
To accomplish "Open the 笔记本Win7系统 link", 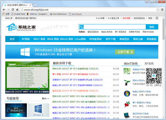I will 141,114.
